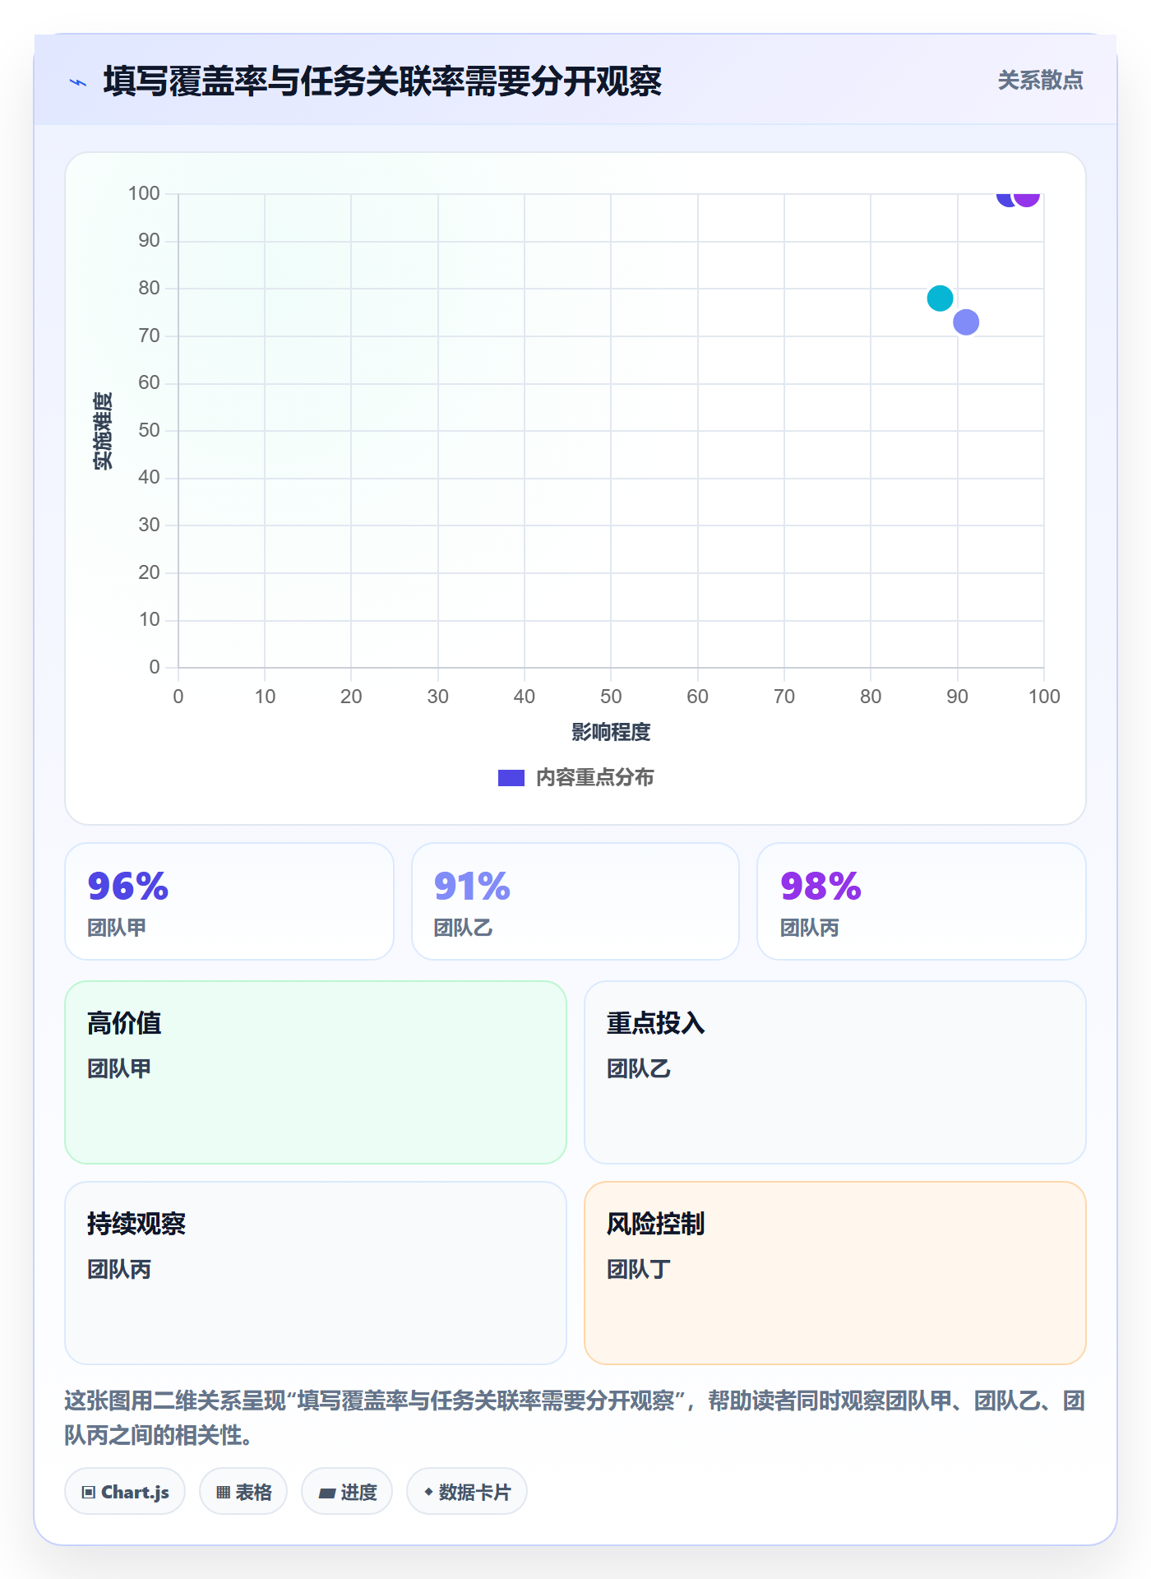Click the 内容重点分布 legend label
The width and height of the screenshot is (1151, 1579).
[x=594, y=778]
